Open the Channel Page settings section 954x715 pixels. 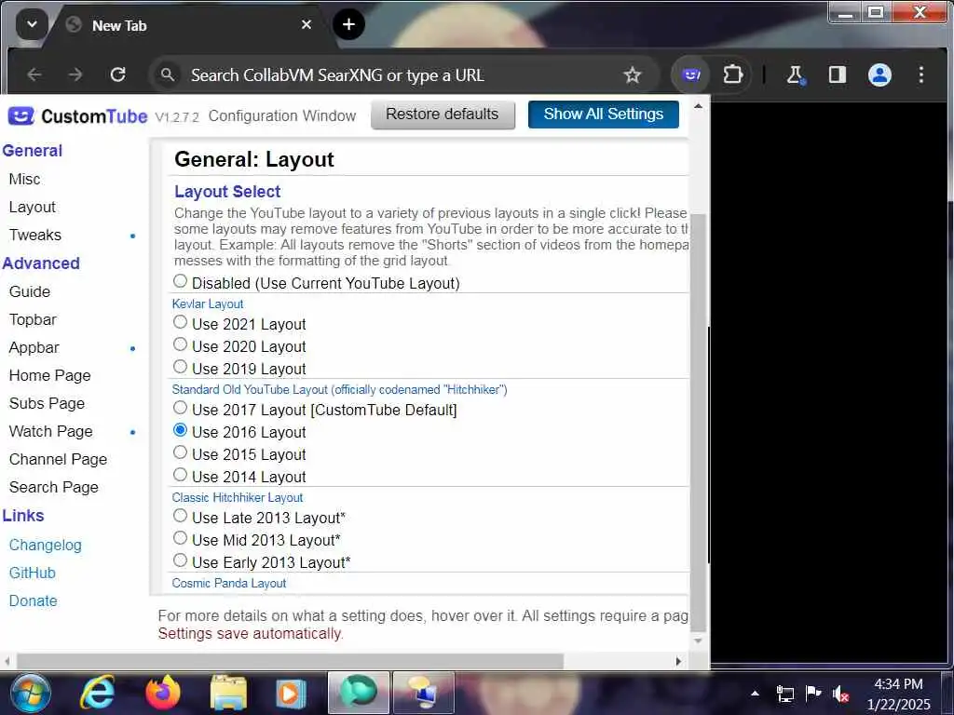(59, 459)
